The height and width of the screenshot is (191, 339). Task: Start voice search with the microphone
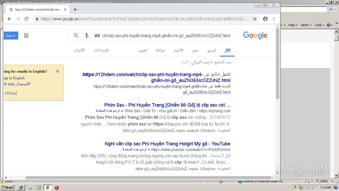pos(87,36)
